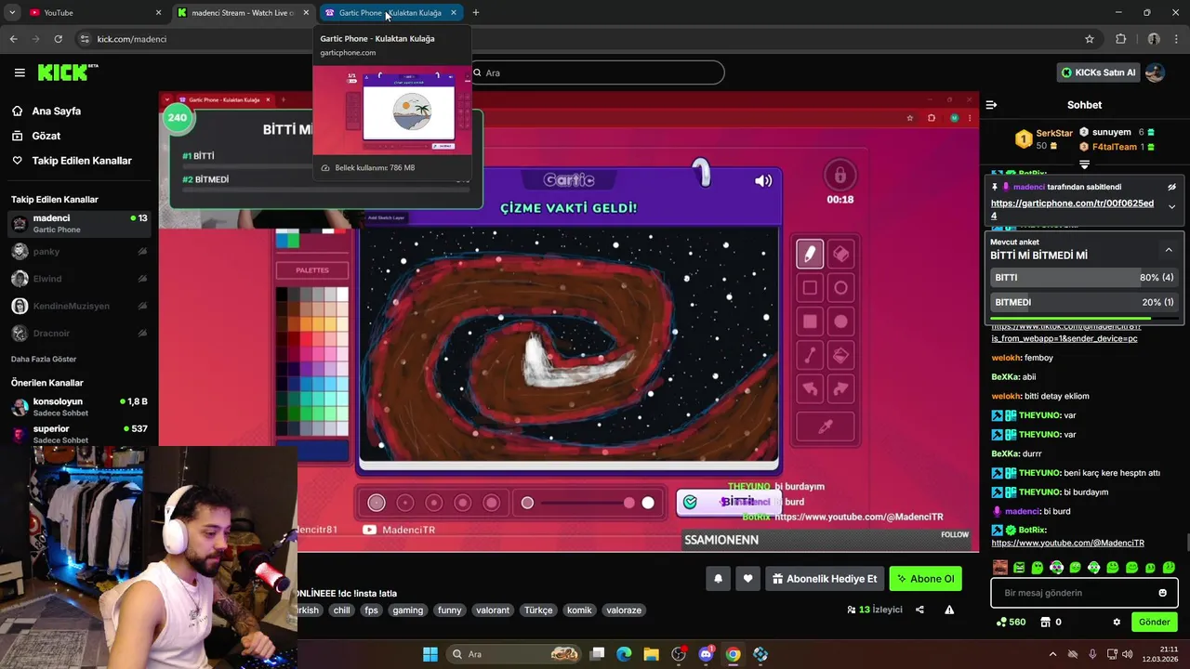Open Windows Start menu
The height and width of the screenshot is (669, 1190).
[x=430, y=654]
